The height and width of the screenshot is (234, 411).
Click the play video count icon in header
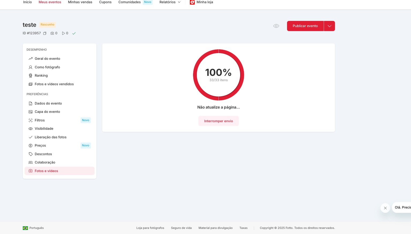coord(63,33)
